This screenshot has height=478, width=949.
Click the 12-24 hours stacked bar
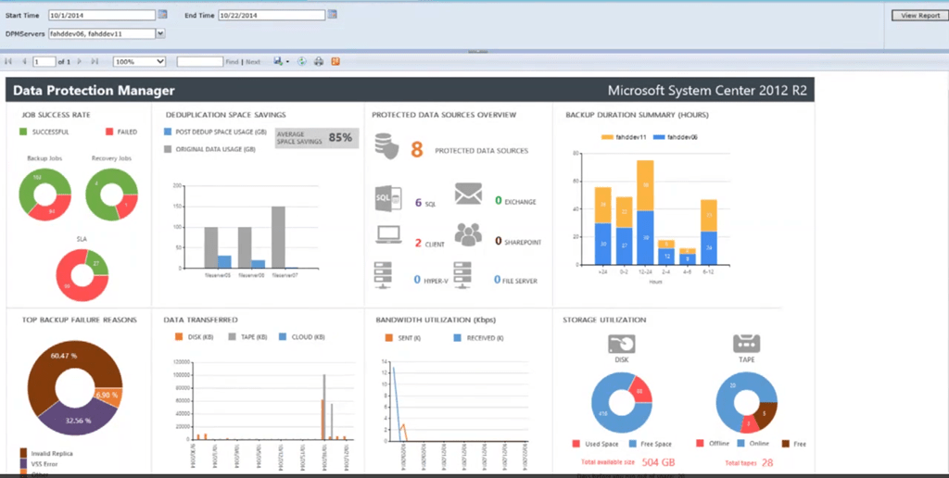tap(645, 212)
